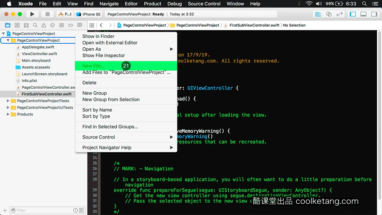Image resolution: width=382 pixels, height=215 pixels.
Task: Run the project with the Play button
Action: click(x=32, y=14)
